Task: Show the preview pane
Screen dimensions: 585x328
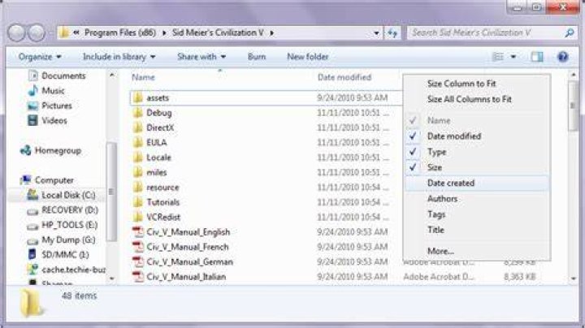Action: tap(537, 57)
